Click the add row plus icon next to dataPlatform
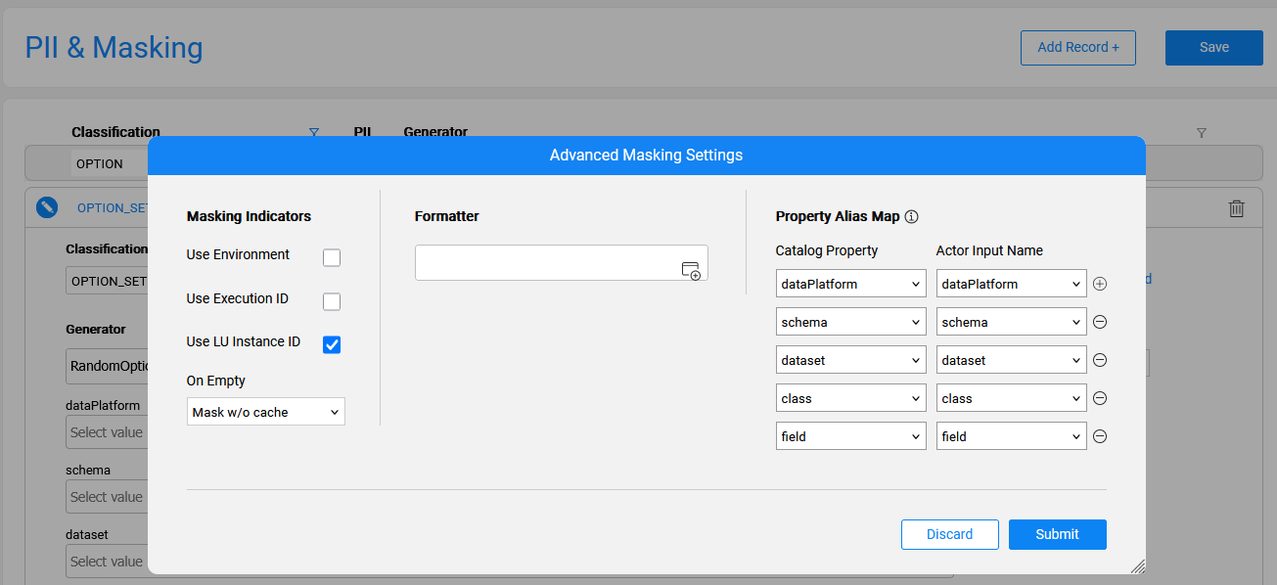The width and height of the screenshot is (1277, 585). tap(1100, 284)
